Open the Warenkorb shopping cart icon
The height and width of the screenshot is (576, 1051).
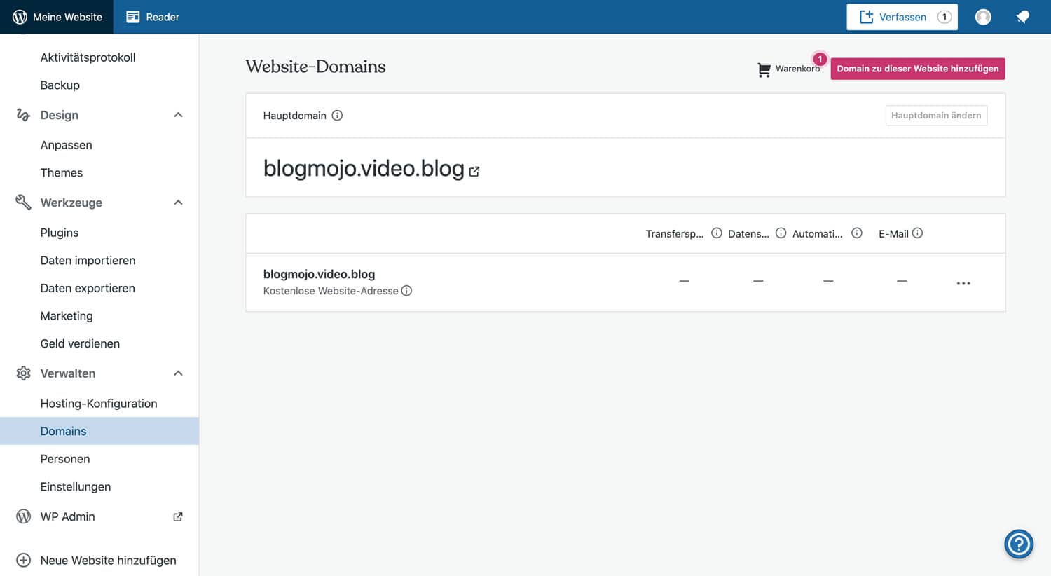coord(764,69)
